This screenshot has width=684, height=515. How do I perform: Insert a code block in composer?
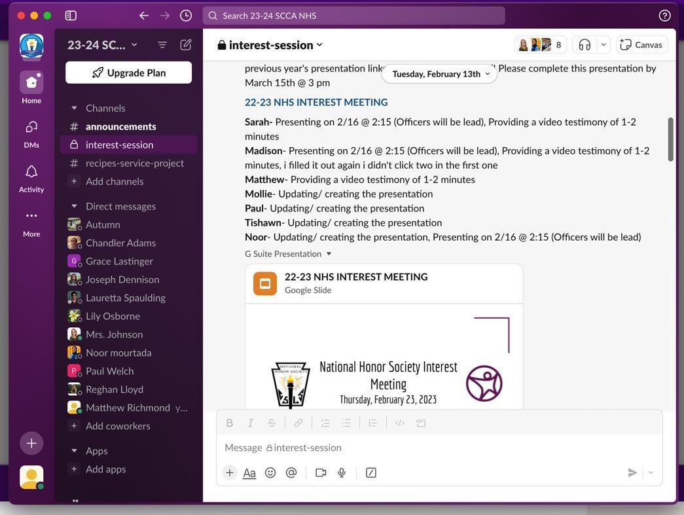(420, 423)
